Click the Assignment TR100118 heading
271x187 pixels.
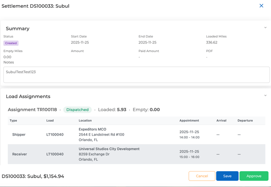pyautogui.click(x=32, y=110)
